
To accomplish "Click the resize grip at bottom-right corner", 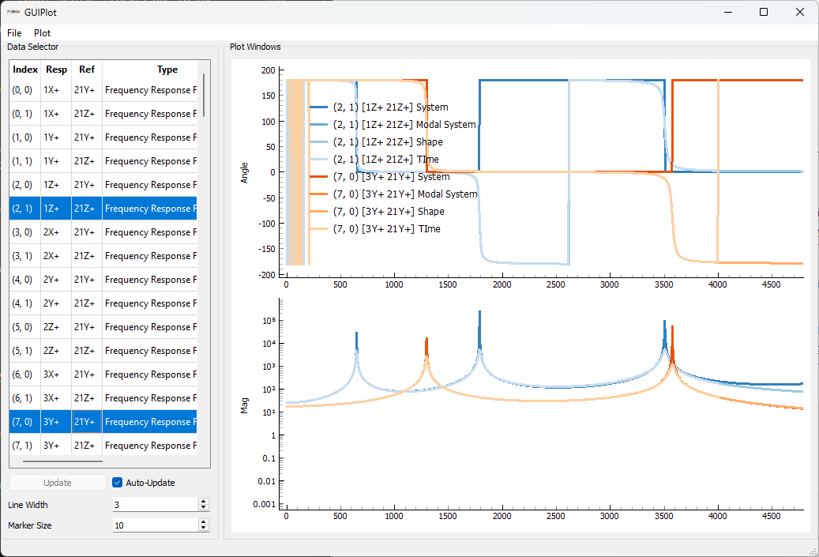I will point(813,551).
